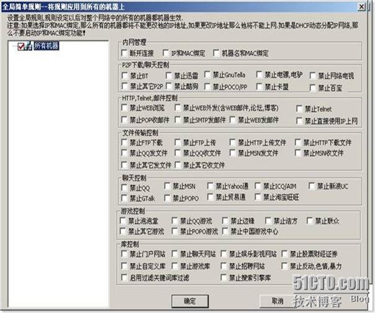The image size is (375, 313).
Task: Check 禁止其它收文件 box
Action: pyautogui.click(x=178, y=165)
